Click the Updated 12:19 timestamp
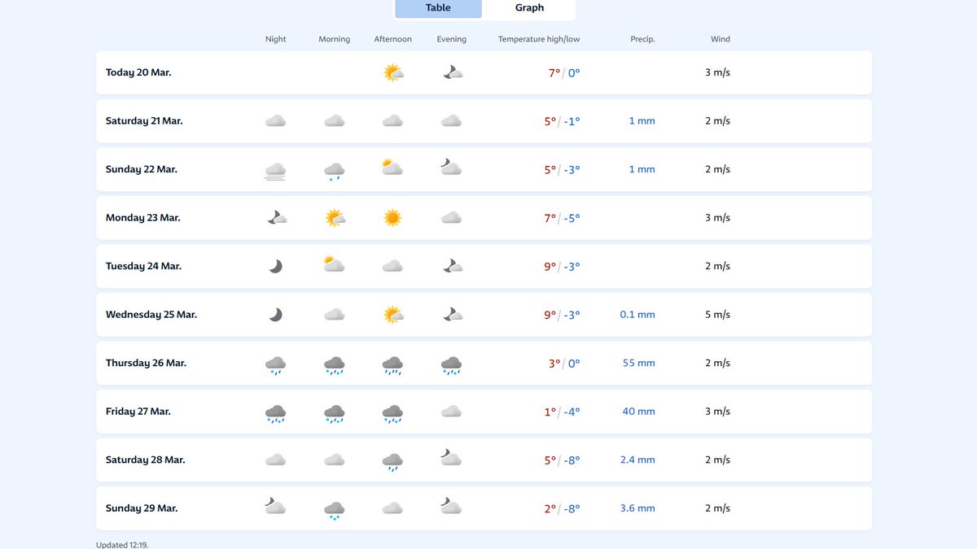 pyautogui.click(x=122, y=544)
